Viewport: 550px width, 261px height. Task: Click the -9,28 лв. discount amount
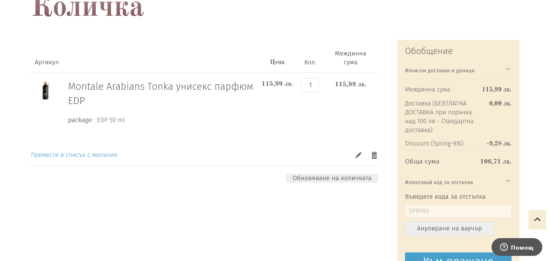(499, 144)
